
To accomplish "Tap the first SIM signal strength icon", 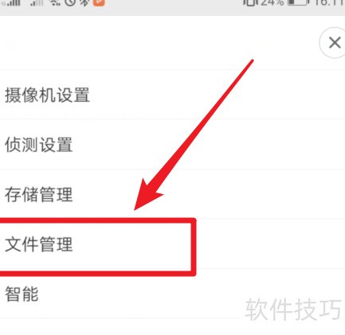I will pos(10,3).
